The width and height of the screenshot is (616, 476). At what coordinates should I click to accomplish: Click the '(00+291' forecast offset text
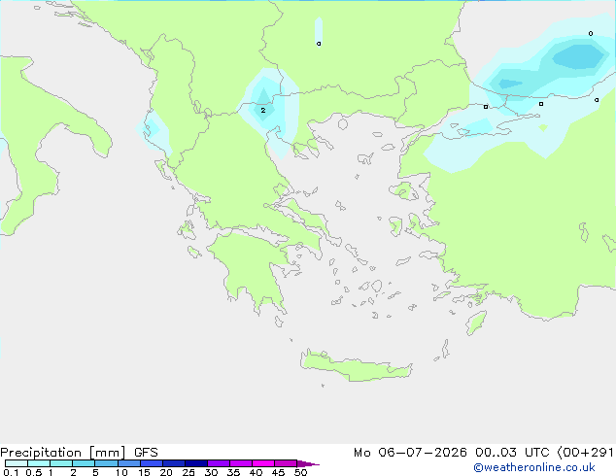pyautogui.click(x=586, y=453)
